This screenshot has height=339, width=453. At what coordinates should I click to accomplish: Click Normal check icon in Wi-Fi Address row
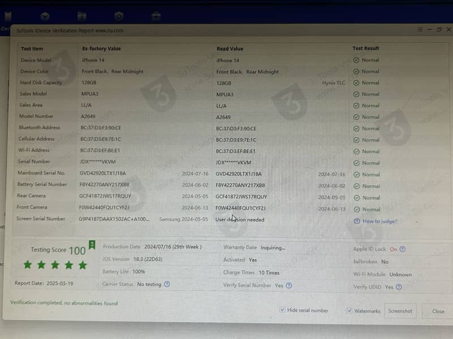[x=357, y=151]
